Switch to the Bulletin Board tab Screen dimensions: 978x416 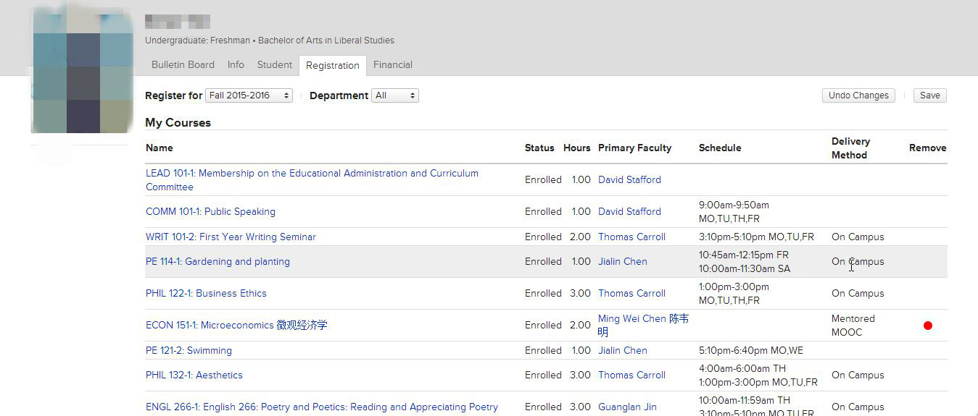pos(183,64)
